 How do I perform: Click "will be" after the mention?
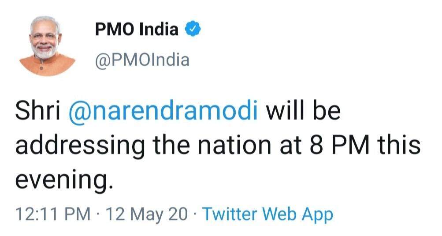(302, 112)
